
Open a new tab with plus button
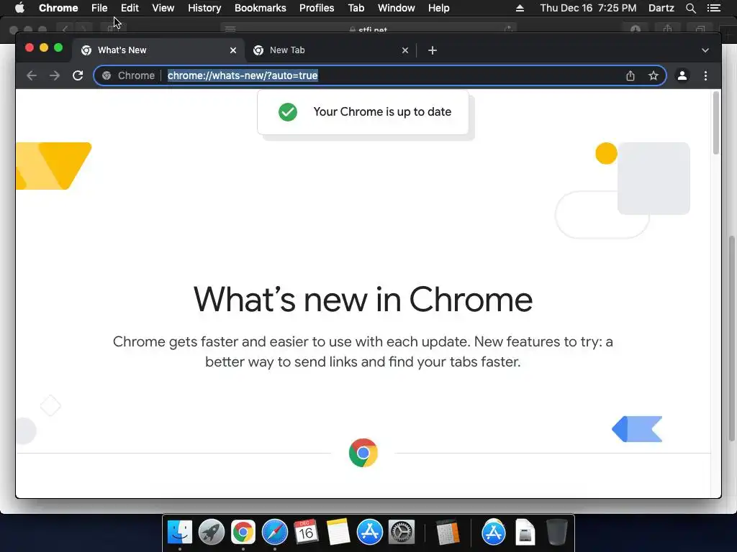pos(433,50)
